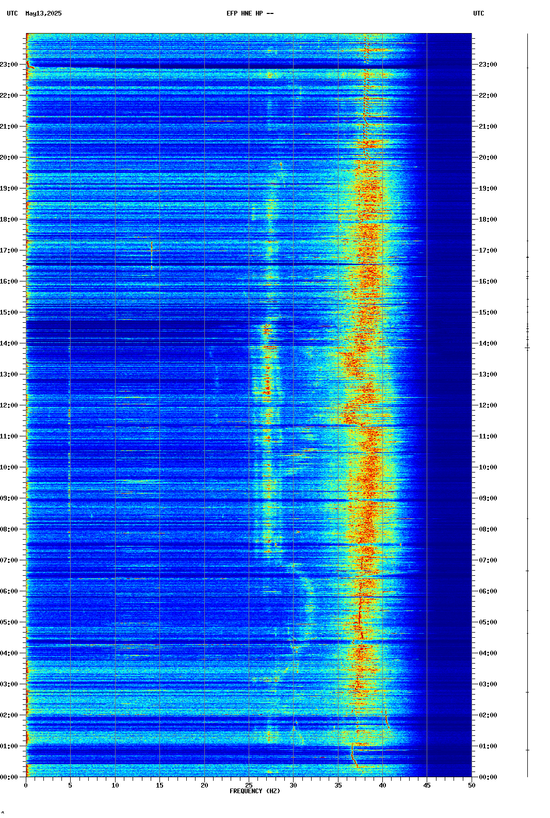Select the 15 Hz frequency tick label
550x818 pixels.
click(x=159, y=785)
